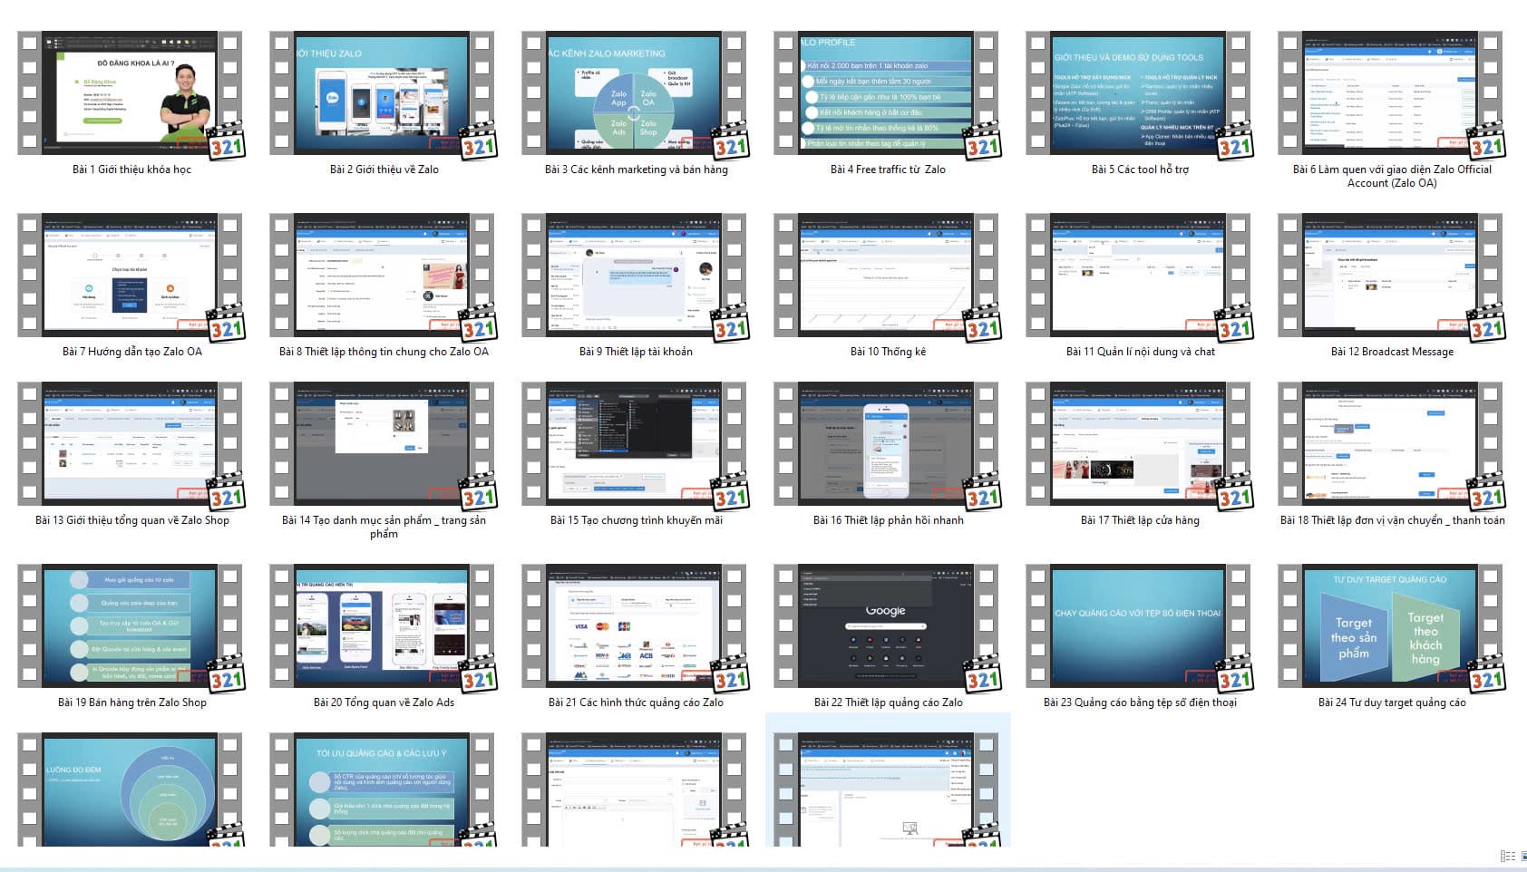Click file name 'Bài 6 Làm quen với giao diện Zalo Official Account'
Screen dimensions: 1527x872
[1392, 176]
